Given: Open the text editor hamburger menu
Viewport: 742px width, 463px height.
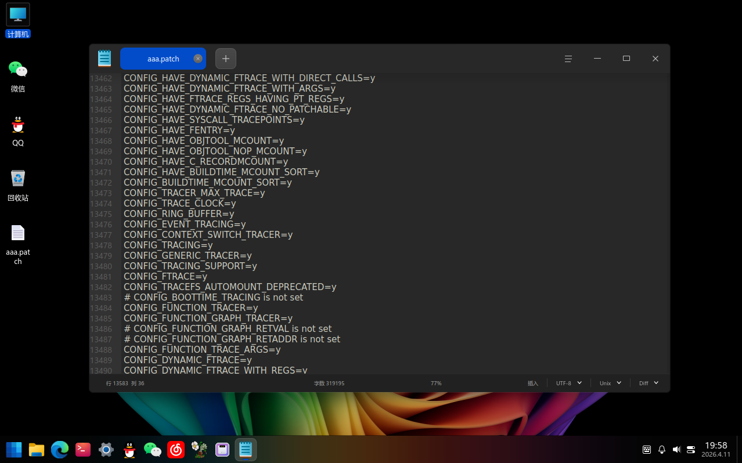Looking at the screenshot, I should 568,59.
